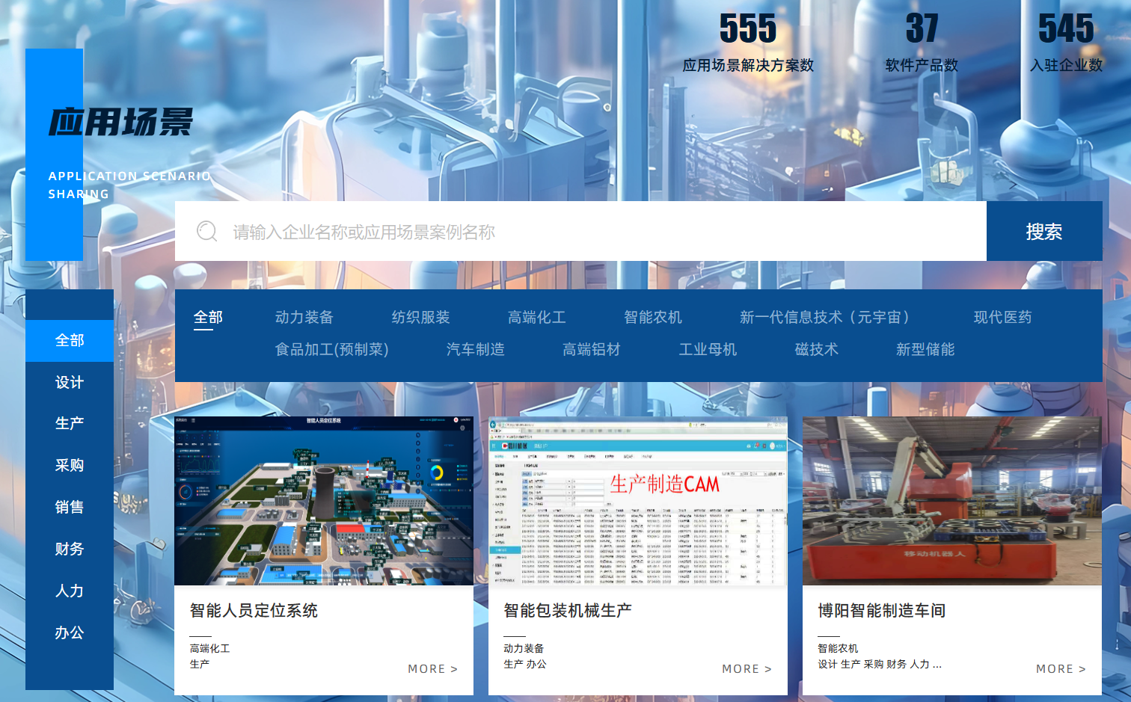This screenshot has height=702, width=1131.
Task: Choose the 采购 sidebar item
Action: (70, 465)
